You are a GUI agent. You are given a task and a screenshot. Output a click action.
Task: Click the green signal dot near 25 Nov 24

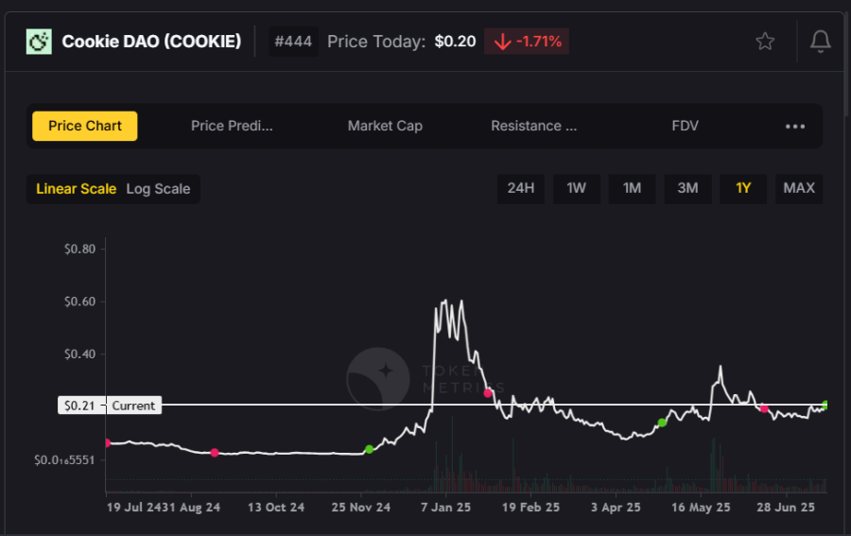click(369, 449)
